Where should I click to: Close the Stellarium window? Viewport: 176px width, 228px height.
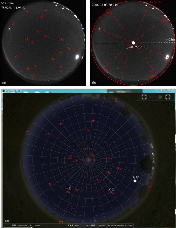[x=171, y=90]
